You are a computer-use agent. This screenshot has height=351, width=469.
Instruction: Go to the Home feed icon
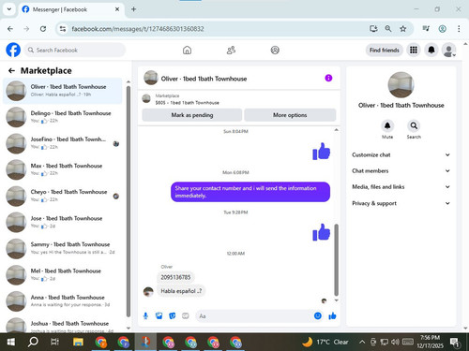tap(187, 50)
